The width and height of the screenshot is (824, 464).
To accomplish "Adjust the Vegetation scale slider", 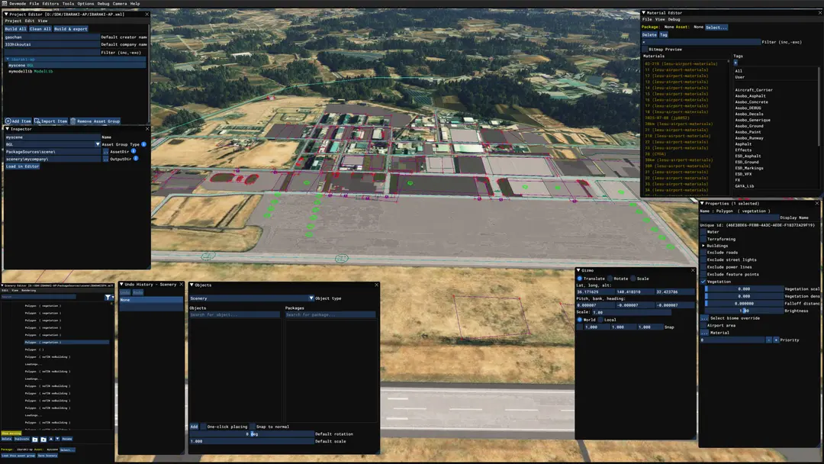I will tap(744, 289).
